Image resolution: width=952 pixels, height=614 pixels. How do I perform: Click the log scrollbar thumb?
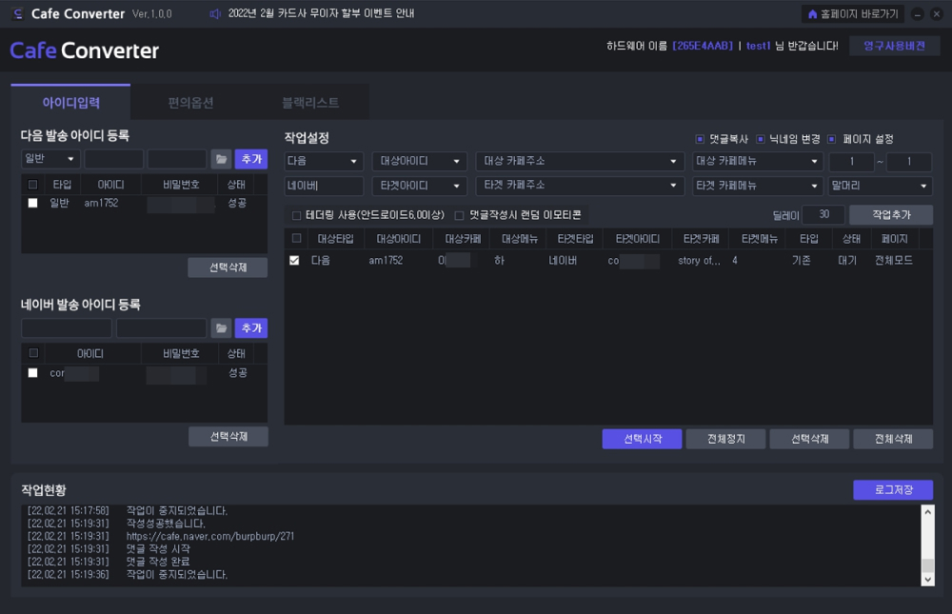pyautogui.click(x=927, y=565)
